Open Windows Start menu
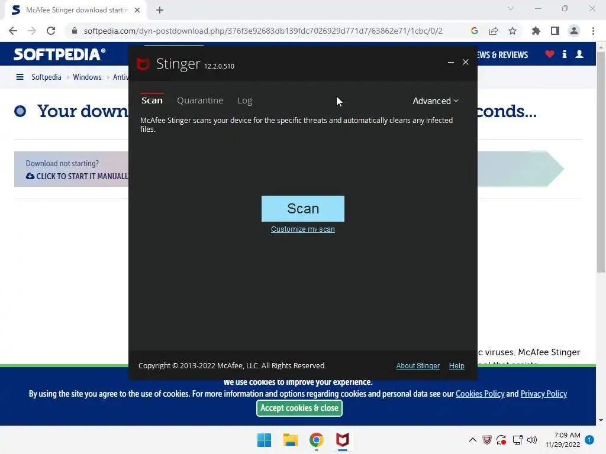This screenshot has height=454, width=606. coord(265,440)
